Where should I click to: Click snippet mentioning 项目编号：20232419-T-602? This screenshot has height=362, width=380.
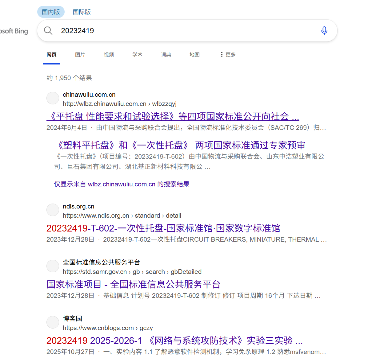tap(189, 162)
